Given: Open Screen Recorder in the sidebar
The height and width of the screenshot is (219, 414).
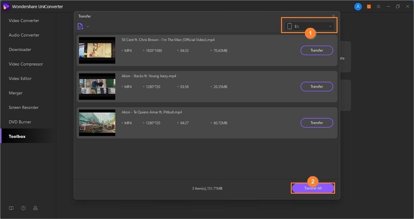Looking at the screenshot, I should (23, 108).
